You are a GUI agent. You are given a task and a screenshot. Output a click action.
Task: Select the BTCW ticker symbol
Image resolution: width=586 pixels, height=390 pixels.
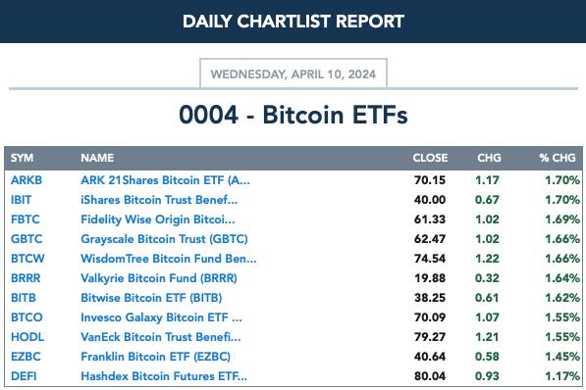click(x=27, y=259)
